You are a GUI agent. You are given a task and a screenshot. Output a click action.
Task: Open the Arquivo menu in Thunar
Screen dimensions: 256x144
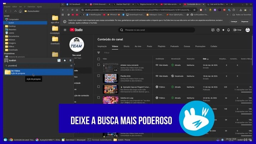click(7, 7)
